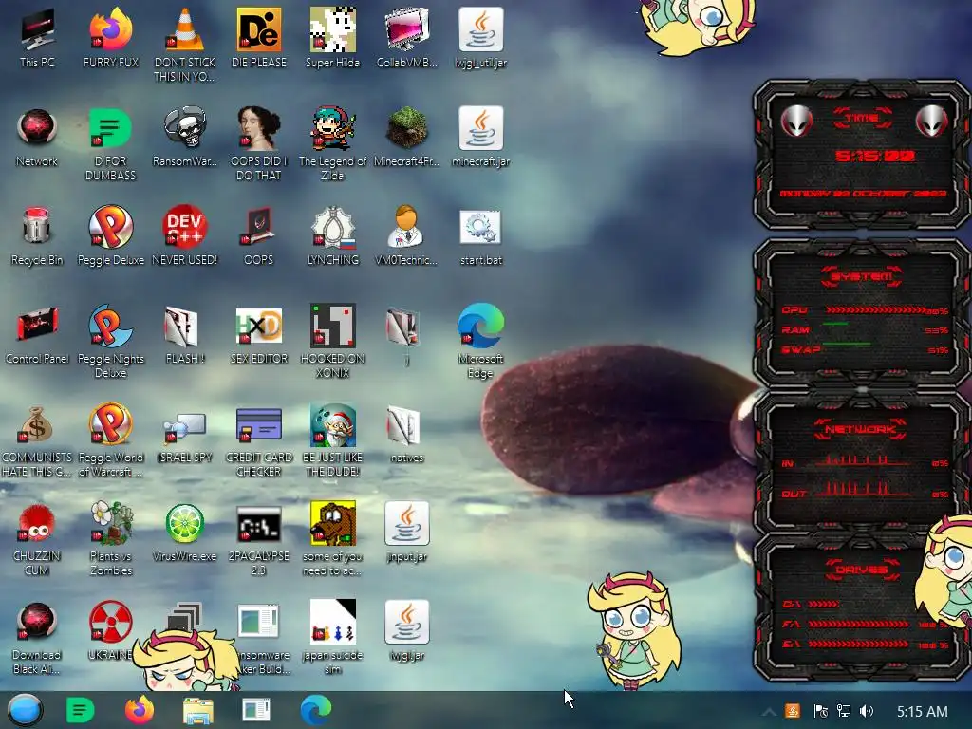The image size is (972, 729).
Task: Select the jinput.jar file
Action: [x=406, y=533]
